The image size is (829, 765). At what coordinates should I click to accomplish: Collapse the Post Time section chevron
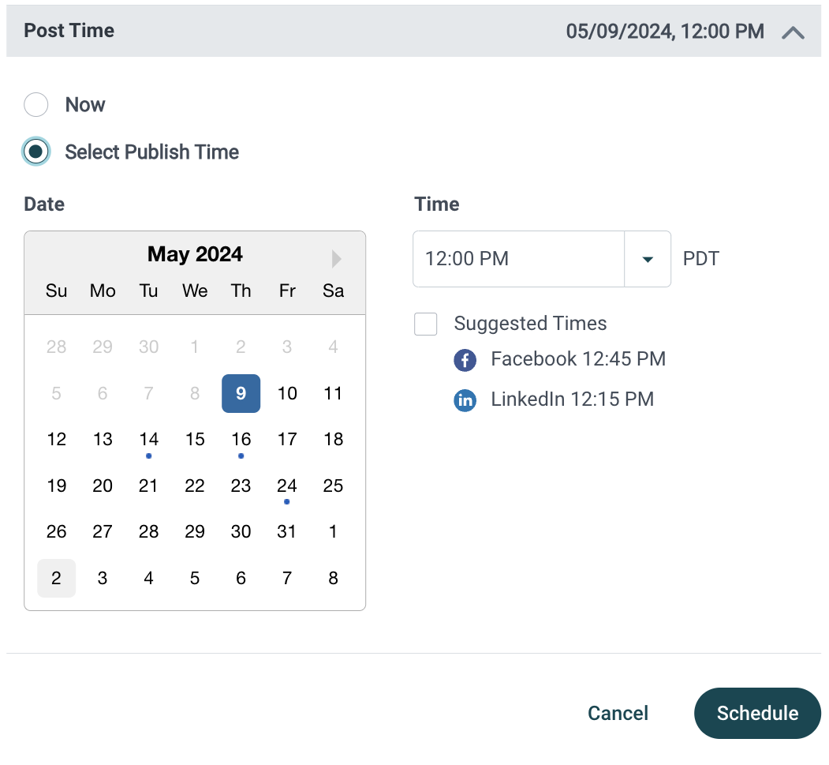click(x=793, y=33)
